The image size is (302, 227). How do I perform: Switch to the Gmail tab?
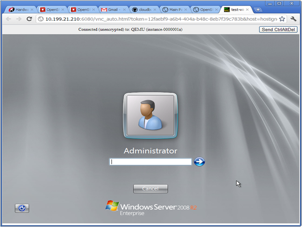click(112, 9)
